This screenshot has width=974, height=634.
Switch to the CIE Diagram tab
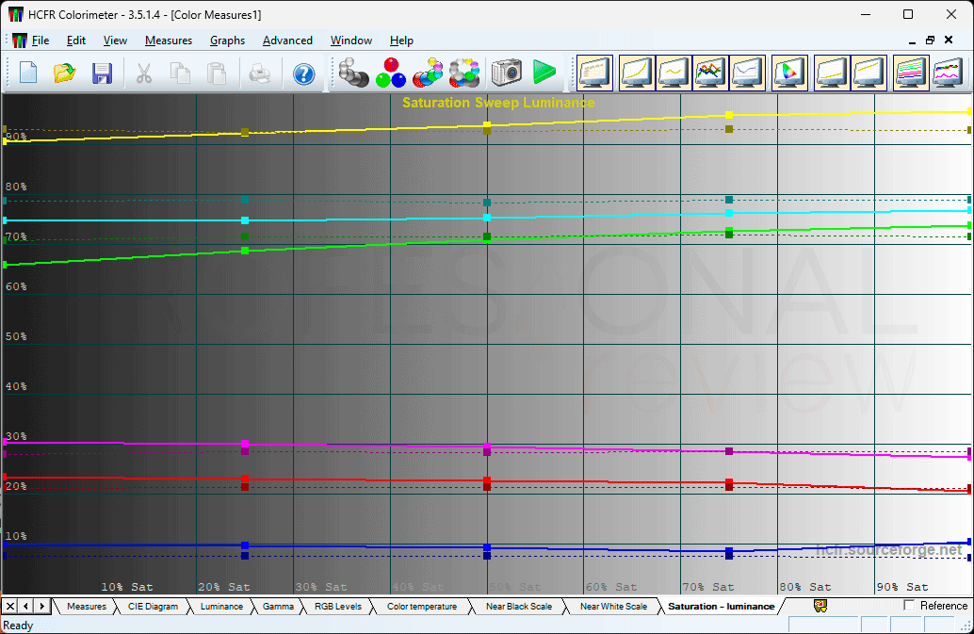tap(153, 606)
